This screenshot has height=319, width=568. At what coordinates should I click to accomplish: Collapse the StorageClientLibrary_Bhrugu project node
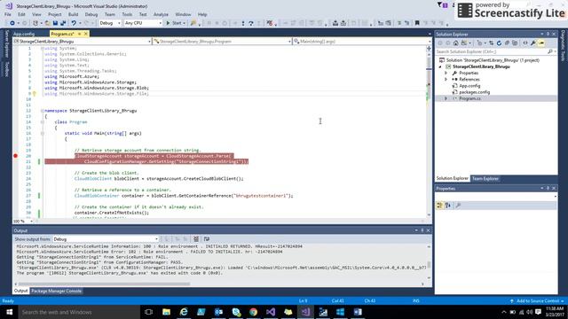coord(440,67)
